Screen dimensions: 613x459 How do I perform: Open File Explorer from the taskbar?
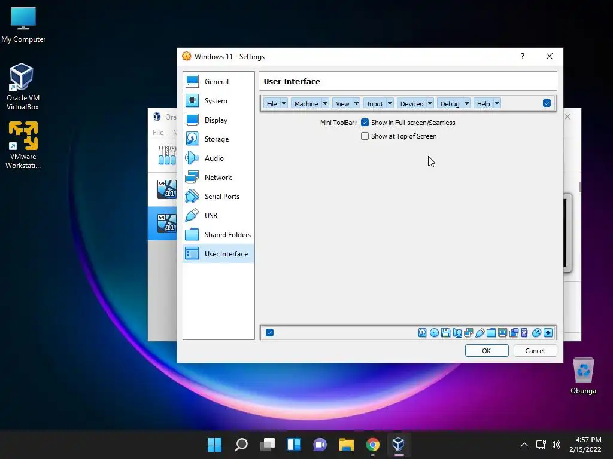click(347, 445)
